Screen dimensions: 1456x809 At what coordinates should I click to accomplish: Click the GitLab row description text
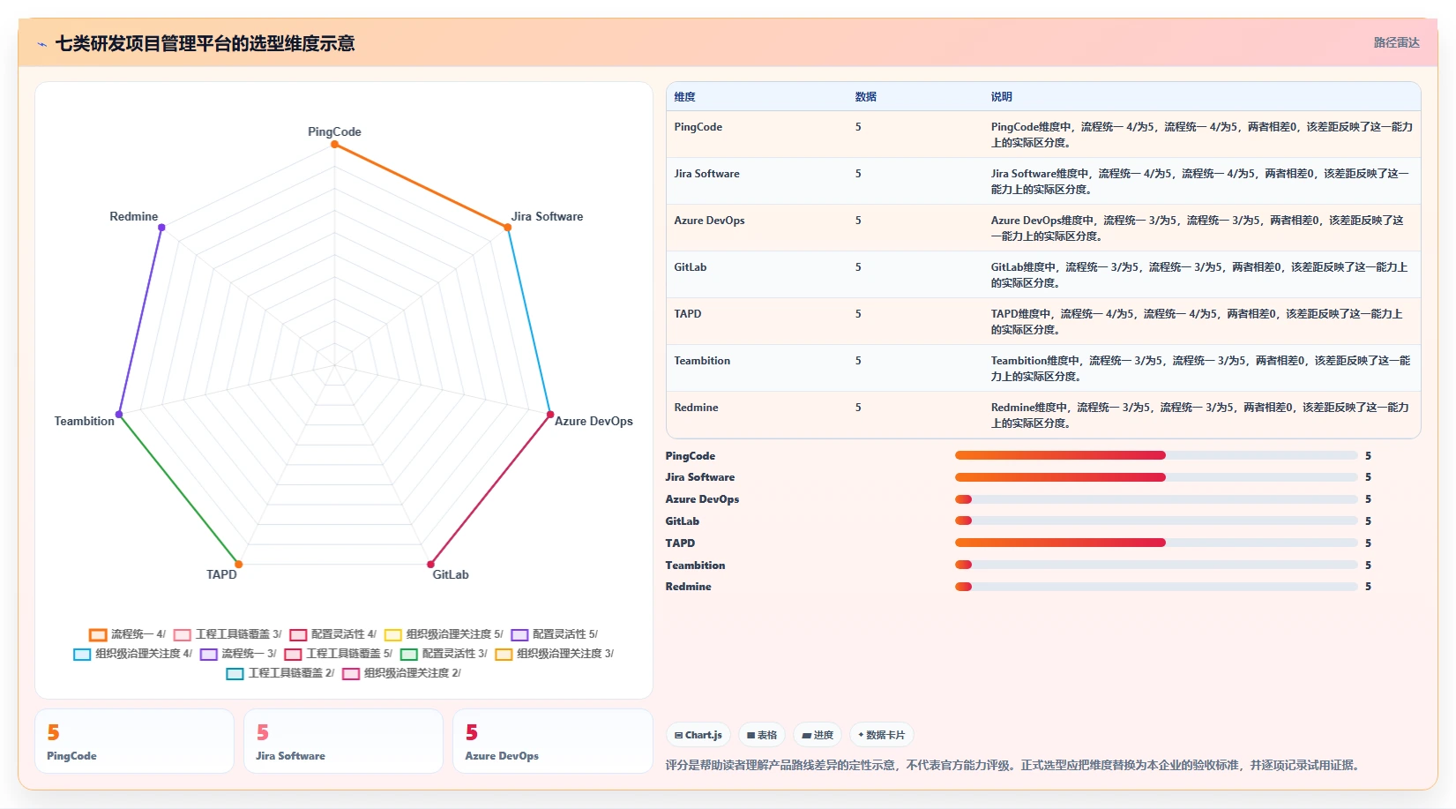tap(1199, 274)
